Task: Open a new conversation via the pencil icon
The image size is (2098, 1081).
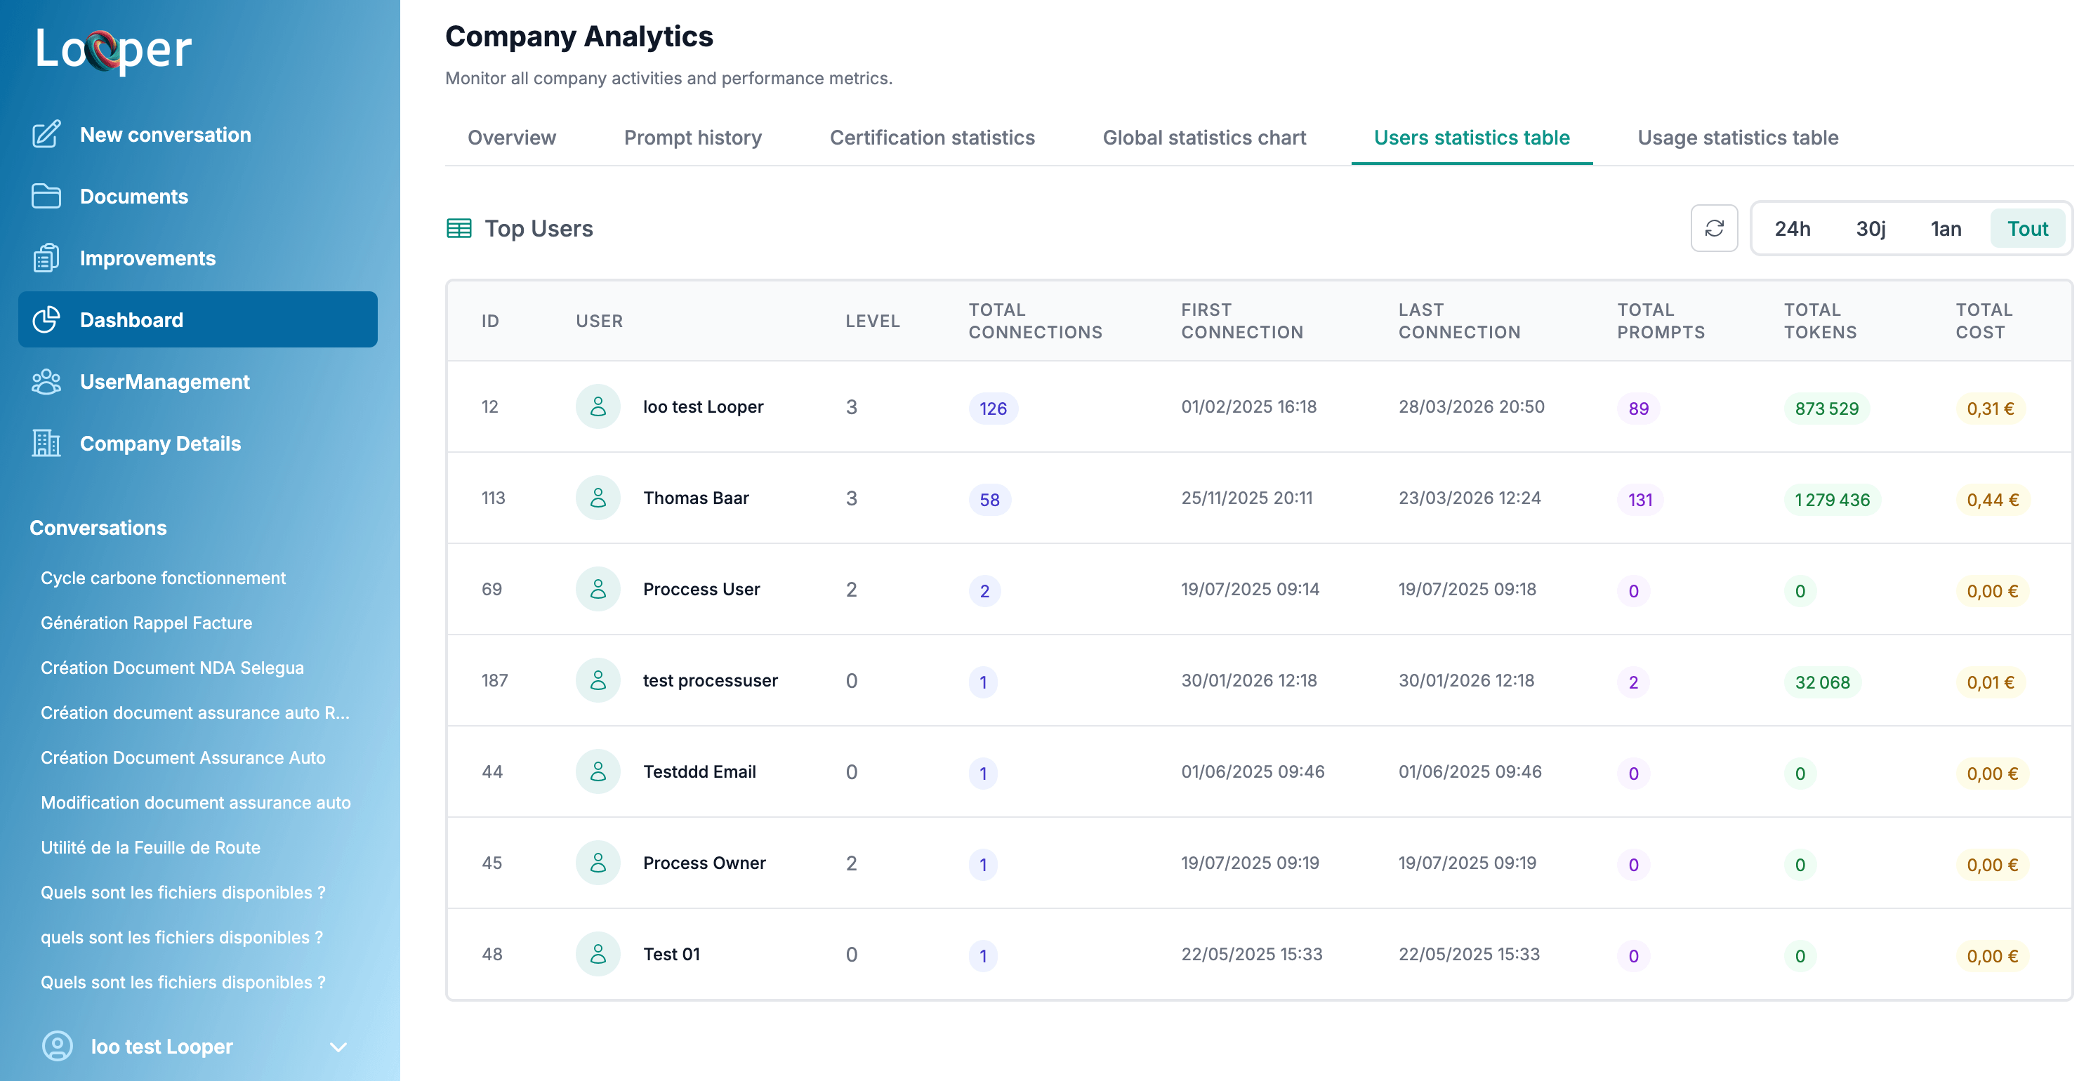Action: 46,134
